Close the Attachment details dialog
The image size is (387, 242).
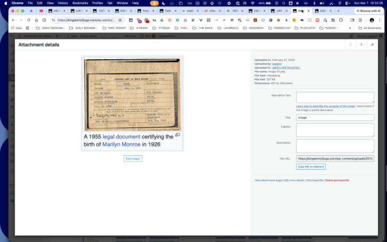(373, 45)
